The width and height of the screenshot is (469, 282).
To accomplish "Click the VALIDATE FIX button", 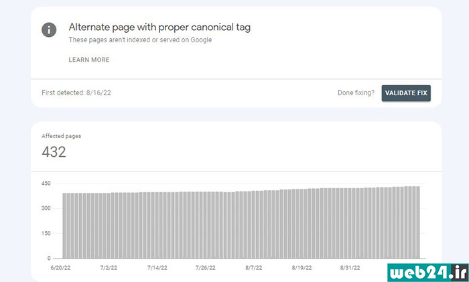I will click(406, 93).
